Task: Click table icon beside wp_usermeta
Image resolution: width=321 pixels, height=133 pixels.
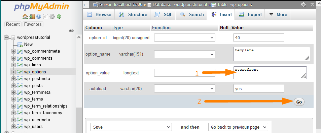Action: pyautogui.click(x=20, y=120)
